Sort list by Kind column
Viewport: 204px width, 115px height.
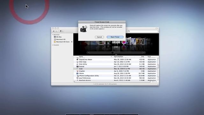pos(152,57)
